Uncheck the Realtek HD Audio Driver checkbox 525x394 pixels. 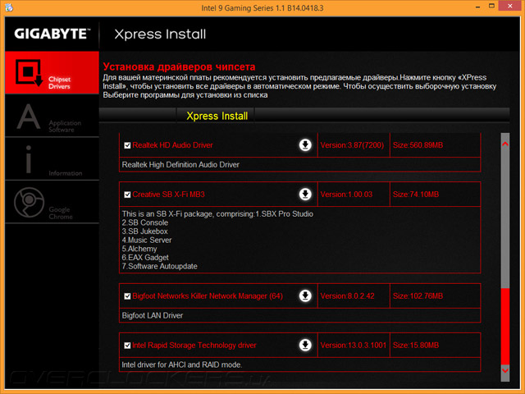pyautogui.click(x=127, y=145)
